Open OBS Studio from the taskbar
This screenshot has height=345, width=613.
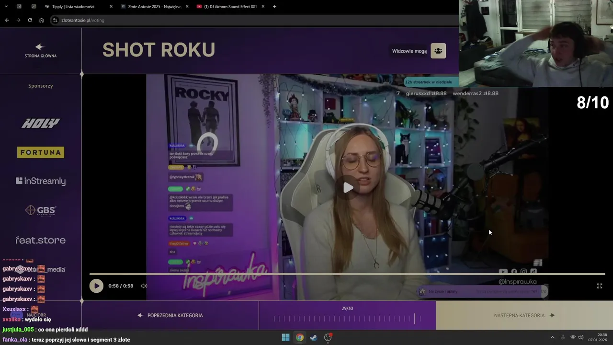[x=328, y=337]
